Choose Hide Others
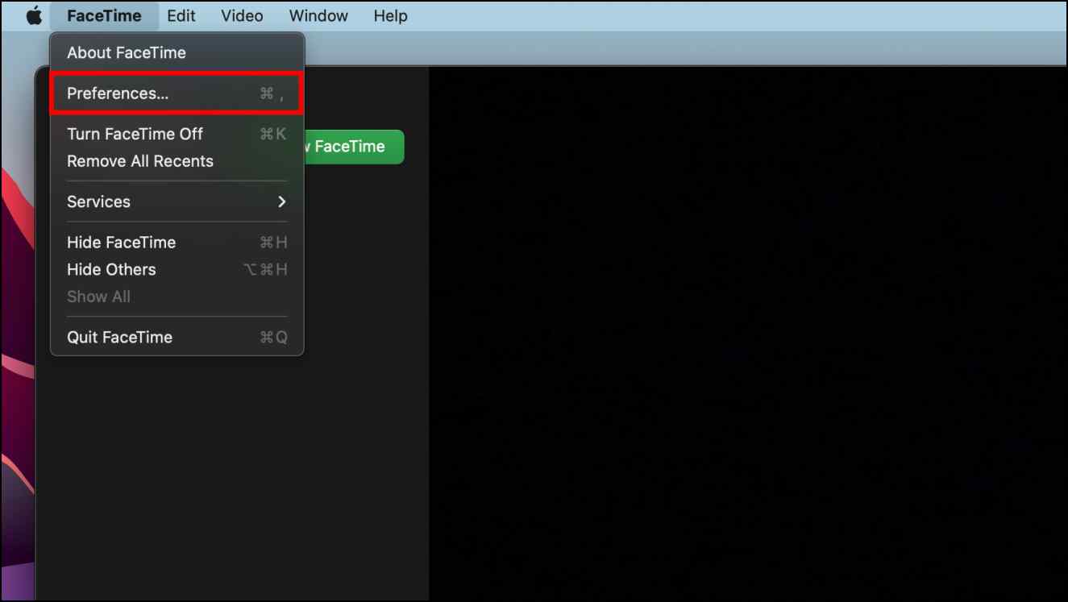The image size is (1068, 602). point(177,269)
